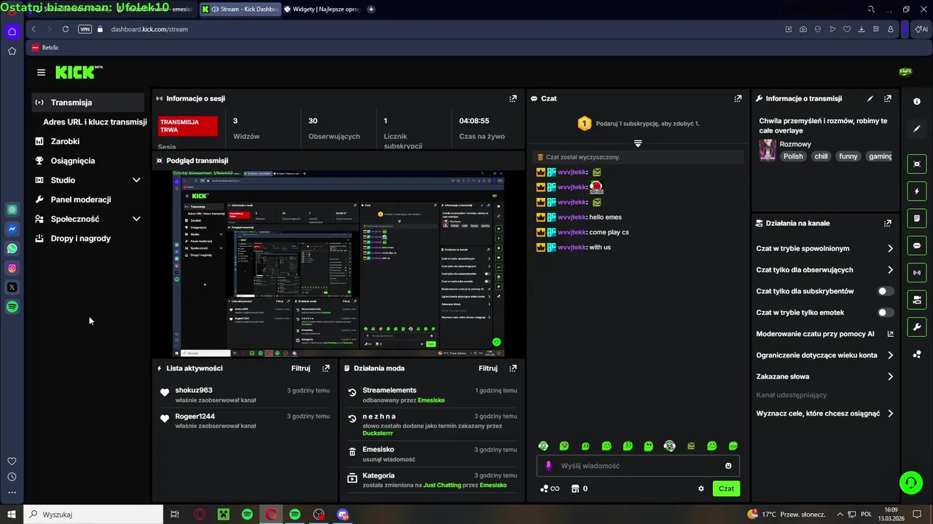Open the emoji picker in message box
This screenshot has height=524, width=933.
[728, 466]
